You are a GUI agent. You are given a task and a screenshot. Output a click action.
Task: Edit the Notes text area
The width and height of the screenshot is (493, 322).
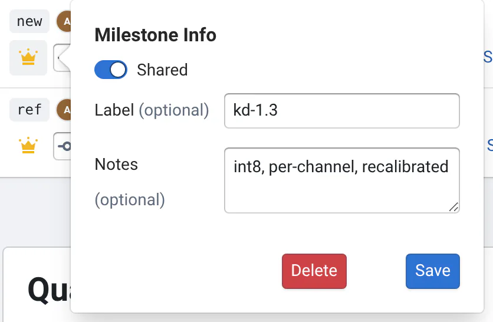[342, 180]
